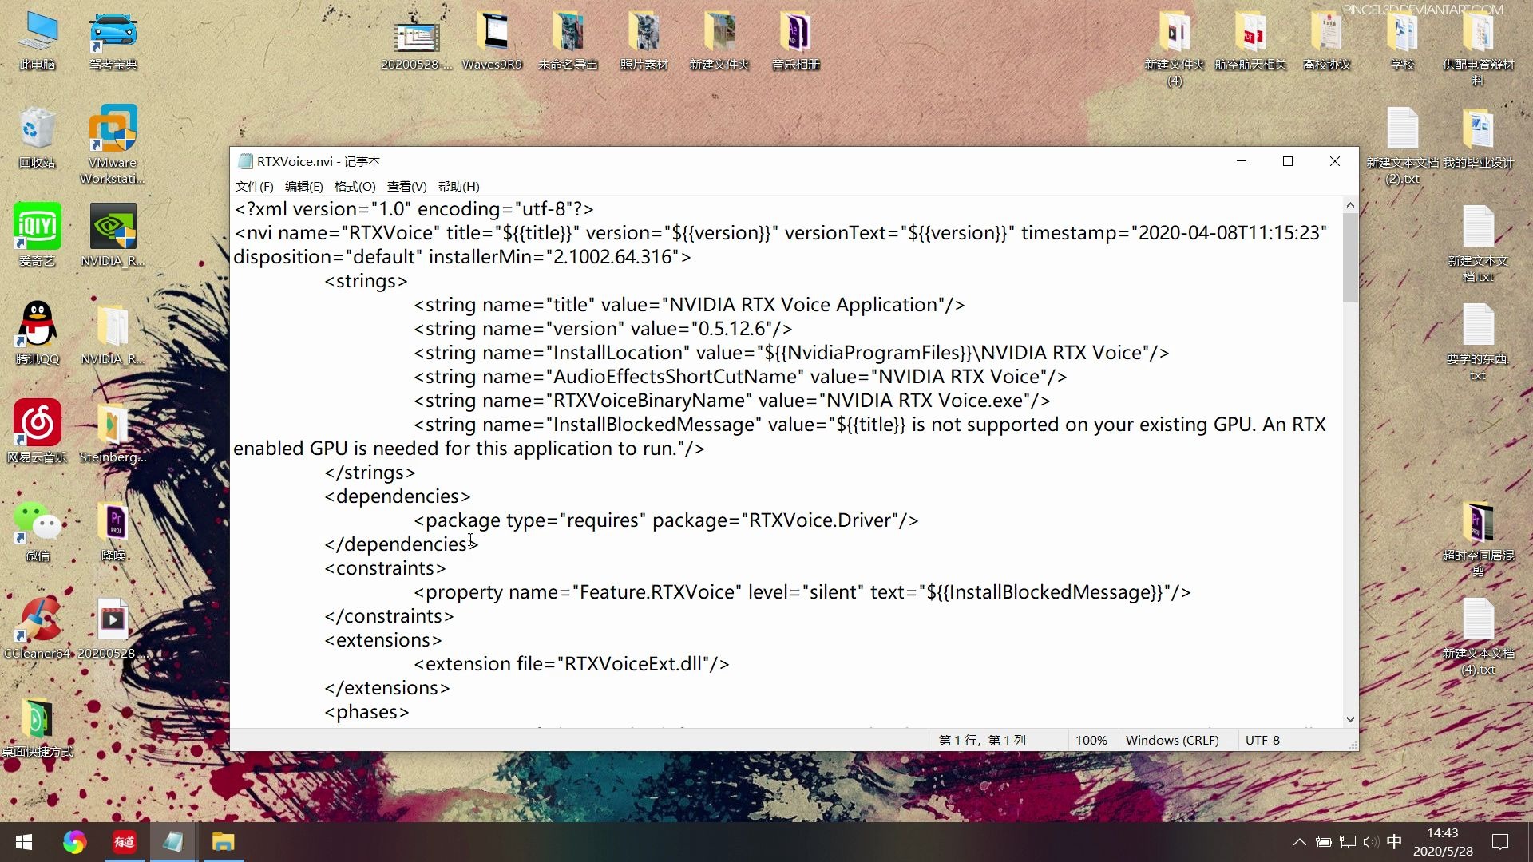
Task: Open the 帮助(H) menu
Action: (x=458, y=186)
